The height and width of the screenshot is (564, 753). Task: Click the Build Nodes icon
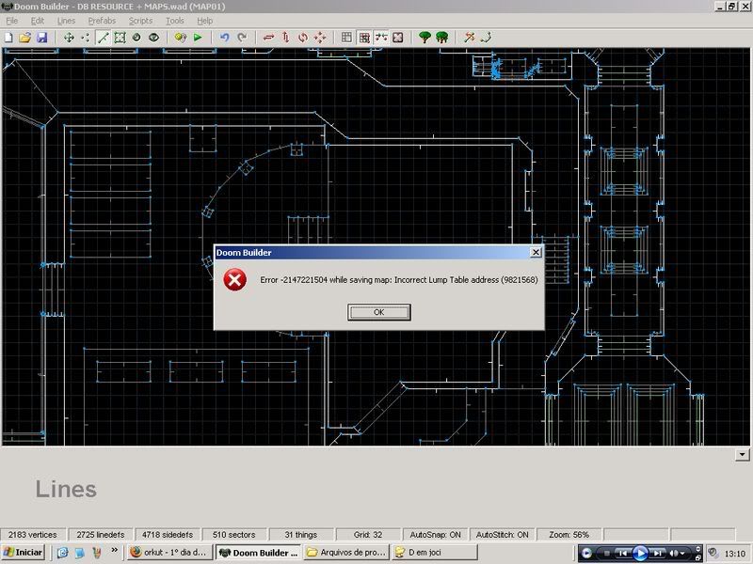click(x=181, y=38)
